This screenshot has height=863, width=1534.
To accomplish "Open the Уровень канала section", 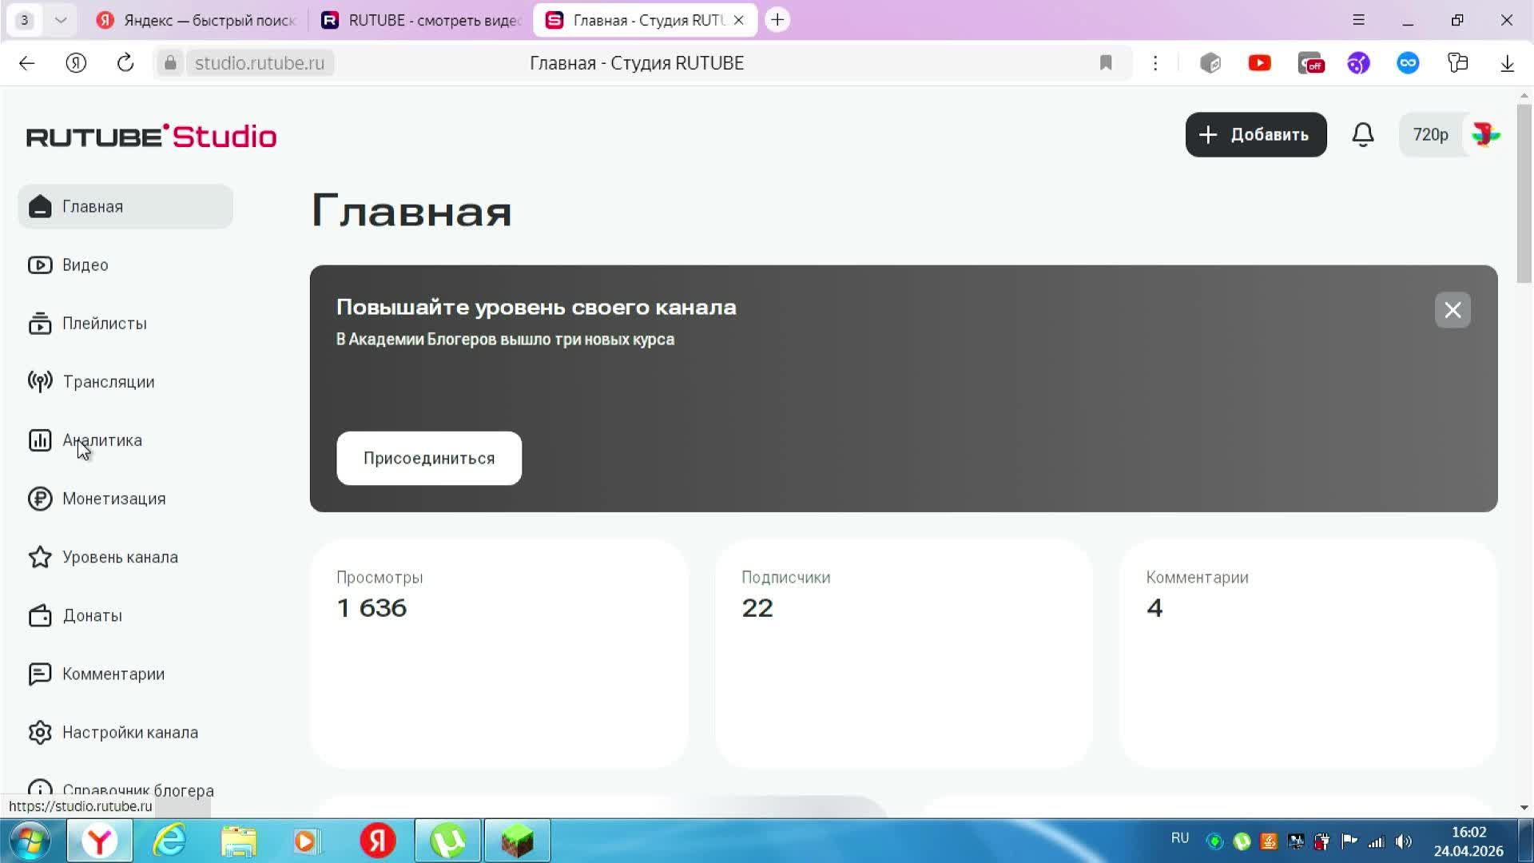I will pos(120,556).
